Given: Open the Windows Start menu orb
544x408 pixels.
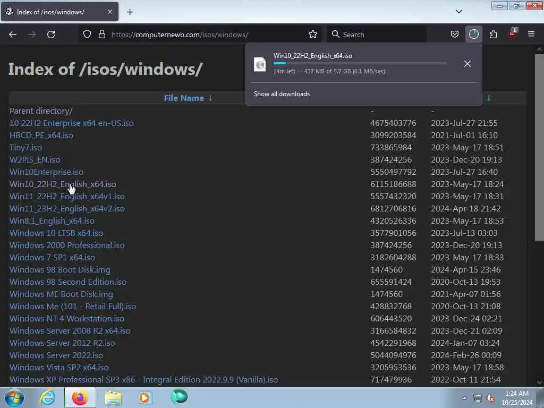Looking at the screenshot, I should click(x=14, y=397).
